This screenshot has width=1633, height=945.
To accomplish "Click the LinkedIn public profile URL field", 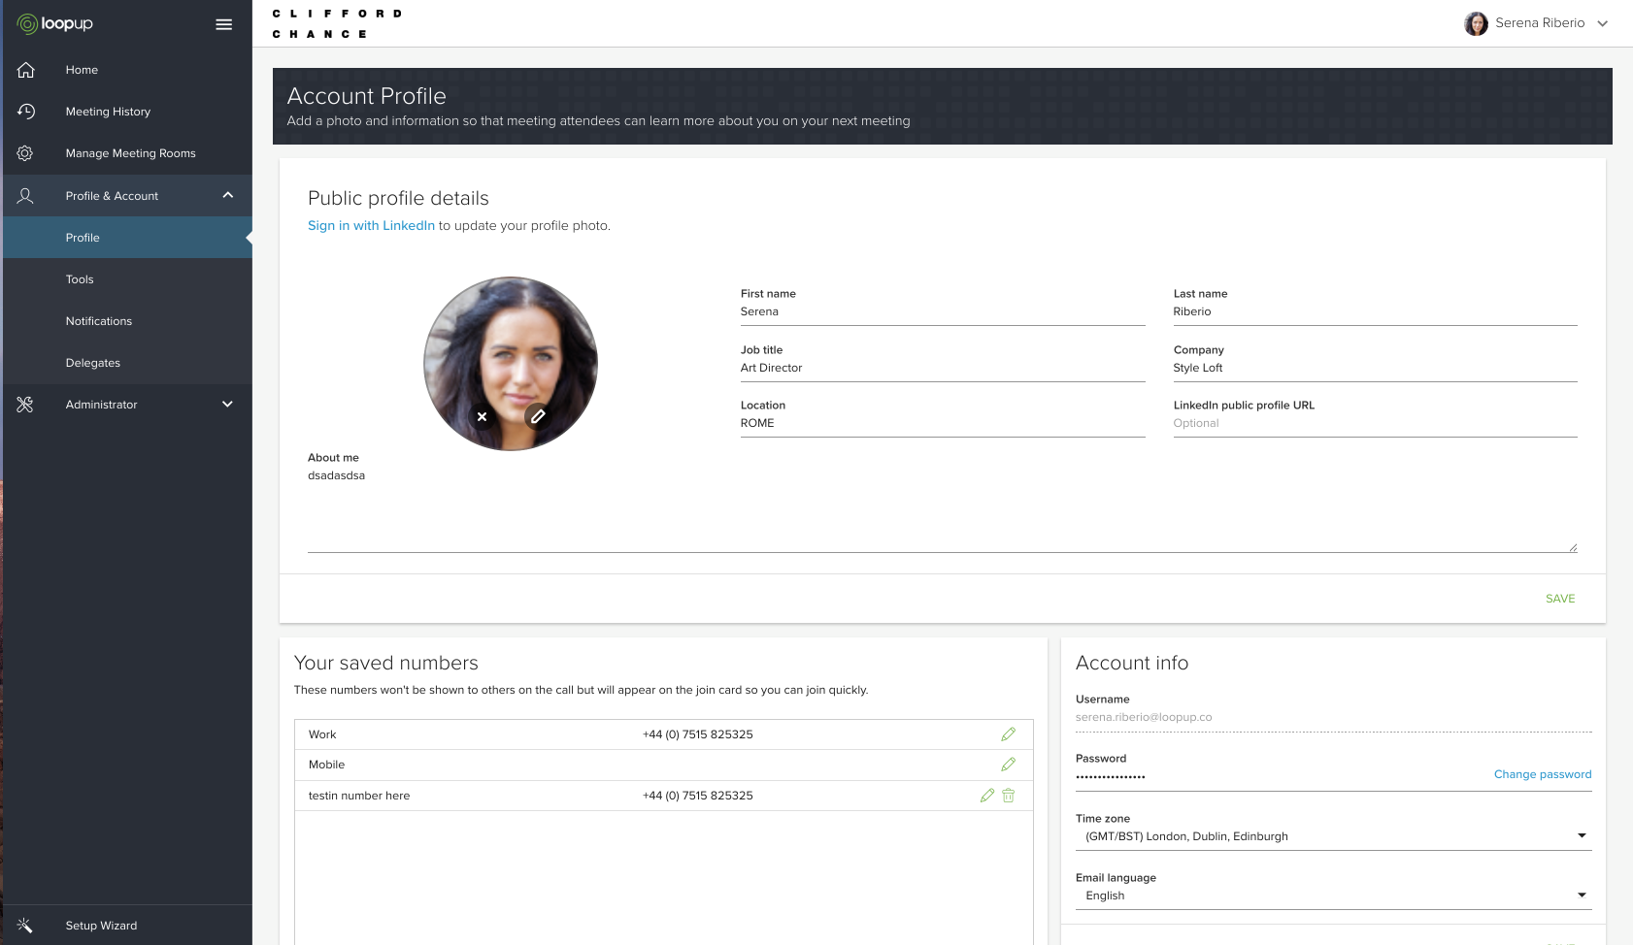I will [x=1375, y=424].
